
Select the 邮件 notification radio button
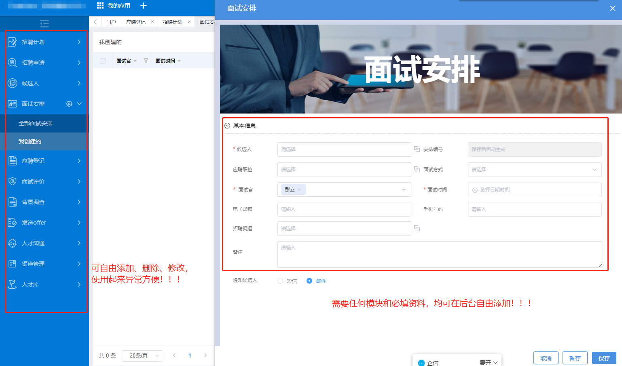click(x=309, y=281)
